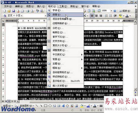The width and height of the screenshot is (138, 113).
Task: Click the Decrease Indent icon
Action: [115, 16]
